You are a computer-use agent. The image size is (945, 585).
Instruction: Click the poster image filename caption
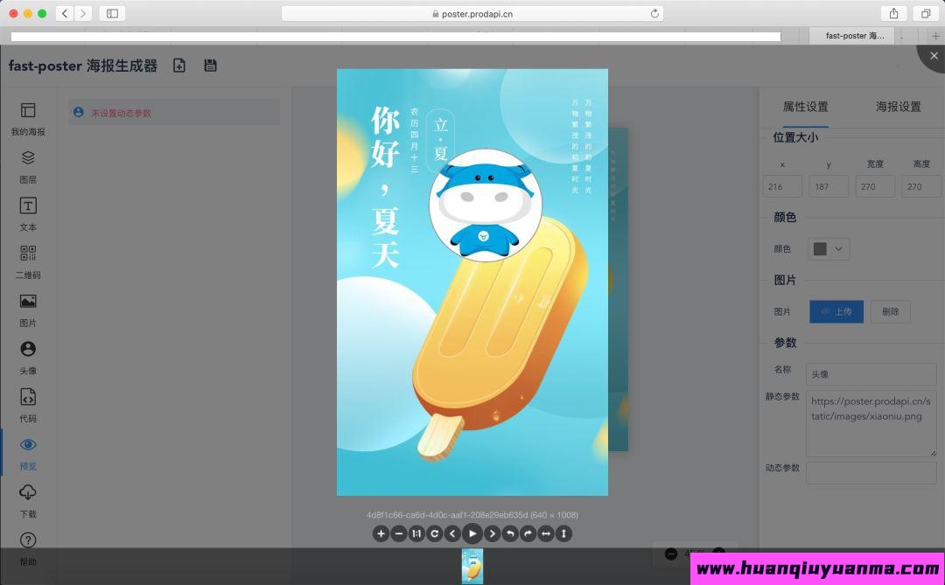click(472, 515)
